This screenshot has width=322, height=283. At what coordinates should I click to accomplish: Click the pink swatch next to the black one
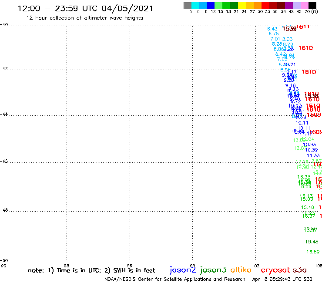tap(304, 5)
